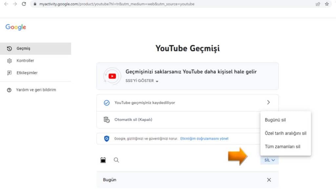Select Özel tarih aralığını sil option
Viewport: 336px width, 189px height.
pos(285,133)
